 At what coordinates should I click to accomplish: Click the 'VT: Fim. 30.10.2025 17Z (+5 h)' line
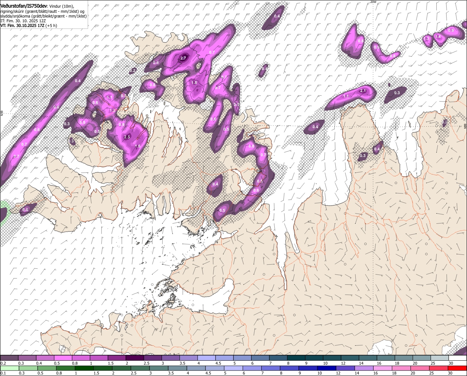click(29, 26)
